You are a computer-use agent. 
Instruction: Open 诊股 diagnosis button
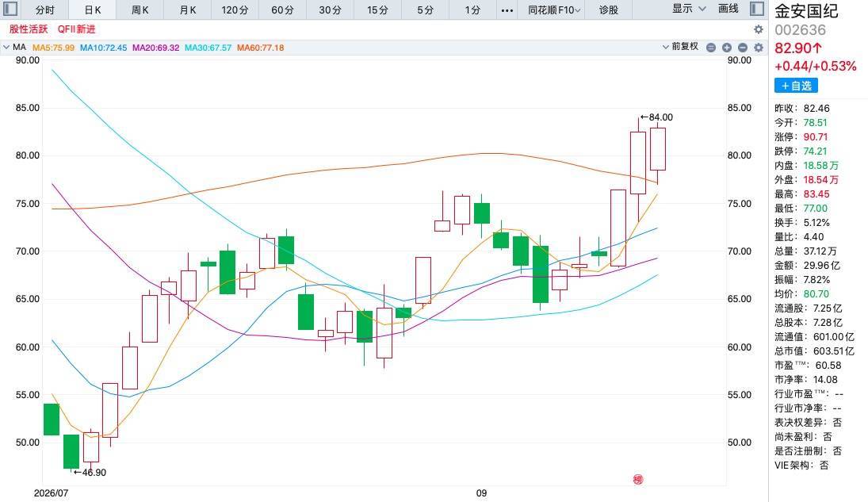click(608, 10)
